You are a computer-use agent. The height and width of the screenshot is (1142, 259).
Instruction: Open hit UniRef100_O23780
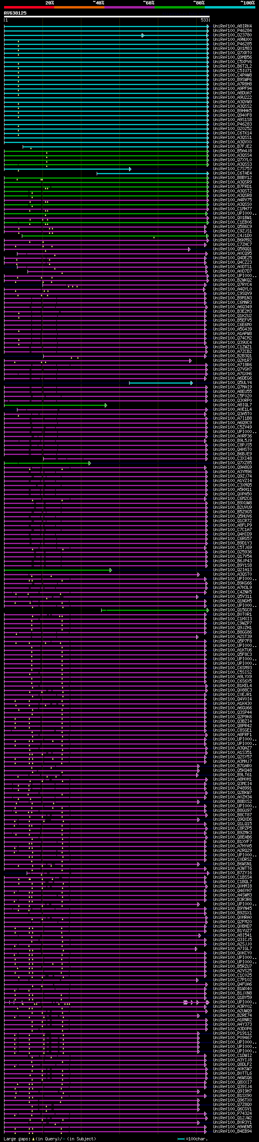tap(232, 35)
